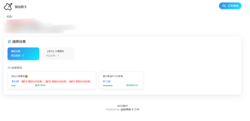Open the 请作者喝杯卡布奇诺 product card
Screen dimensions: 250x121
(x=121, y=80)
